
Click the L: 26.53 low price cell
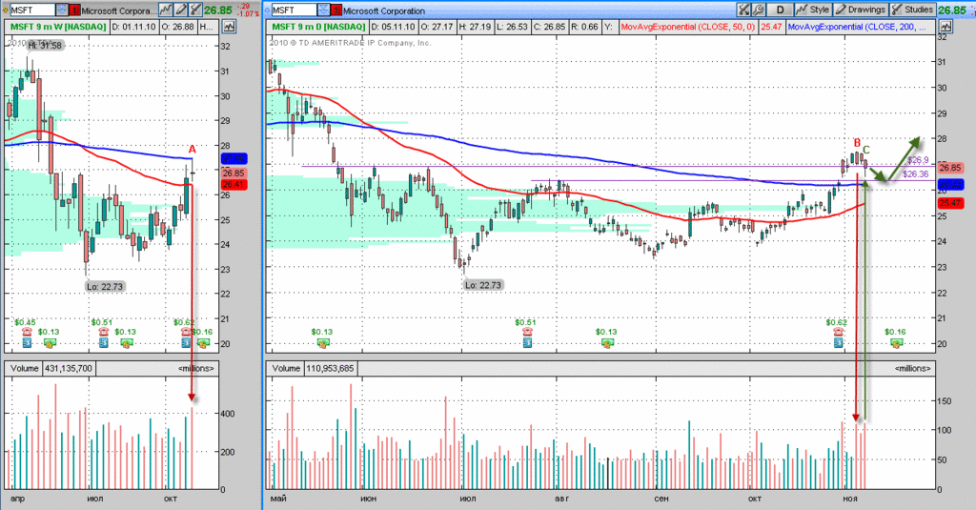pyautogui.click(x=511, y=27)
